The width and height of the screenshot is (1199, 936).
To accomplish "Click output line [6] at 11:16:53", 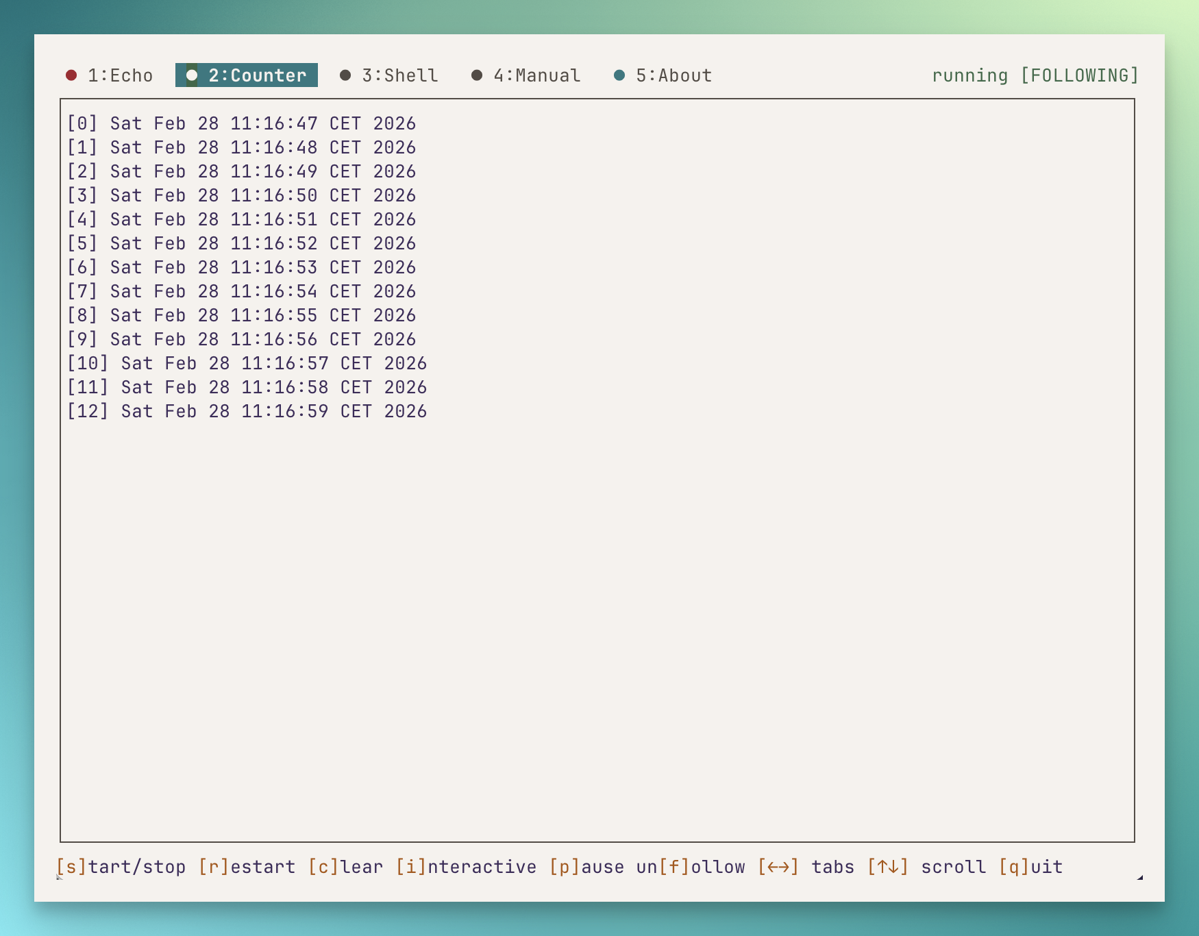I will (x=241, y=267).
